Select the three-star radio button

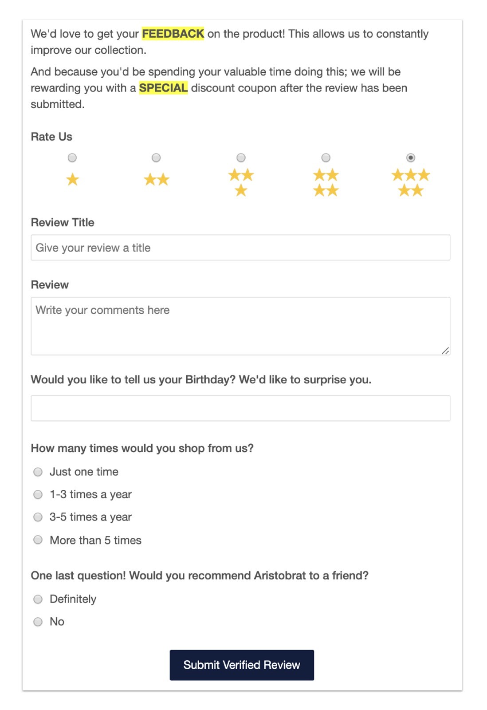click(x=241, y=158)
